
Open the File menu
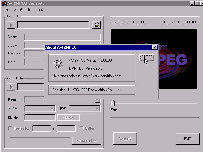coord(5,9)
